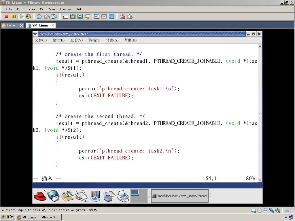Screen dimensions: 295x221
Task: Click the root@localhost terminal taskbar button
Action: [180, 196]
